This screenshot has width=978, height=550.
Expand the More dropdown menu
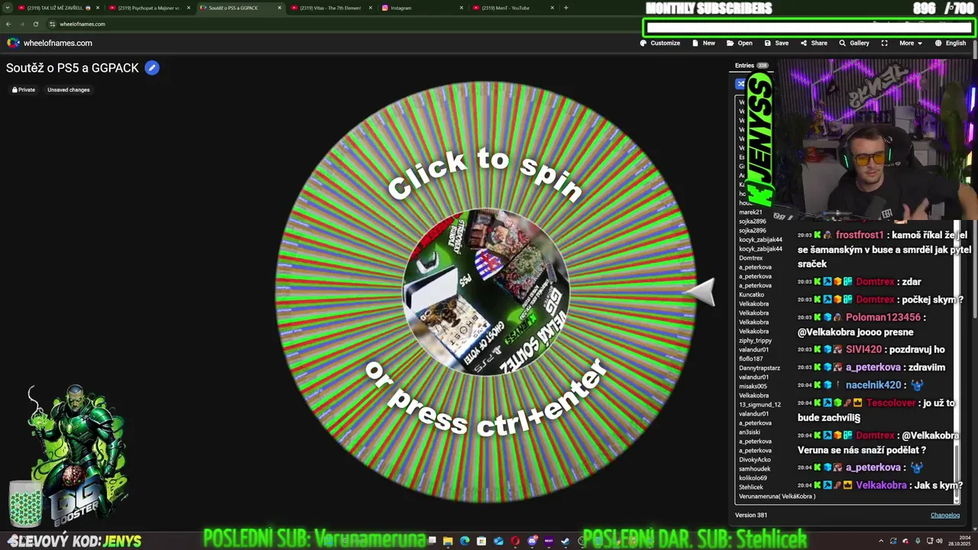click(909, 43)
